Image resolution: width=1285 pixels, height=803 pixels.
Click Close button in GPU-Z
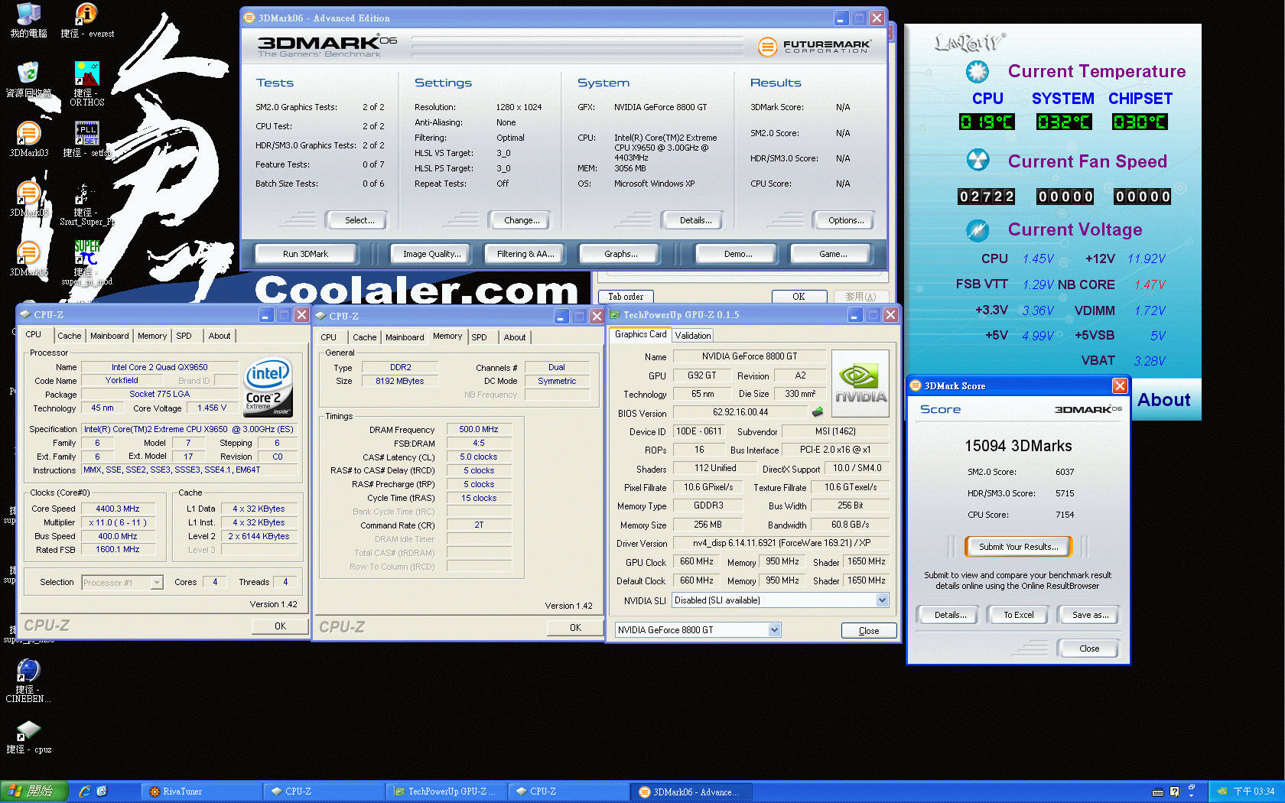pos(869,631)
